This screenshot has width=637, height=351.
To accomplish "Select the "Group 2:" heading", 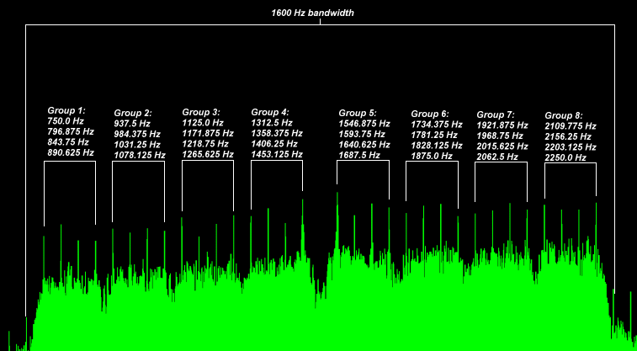I will [x=133, y=113].
